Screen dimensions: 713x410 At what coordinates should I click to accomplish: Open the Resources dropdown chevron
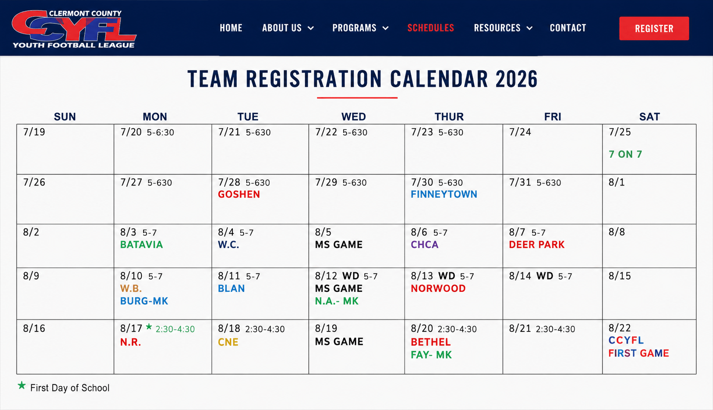[x=529, y=28]
